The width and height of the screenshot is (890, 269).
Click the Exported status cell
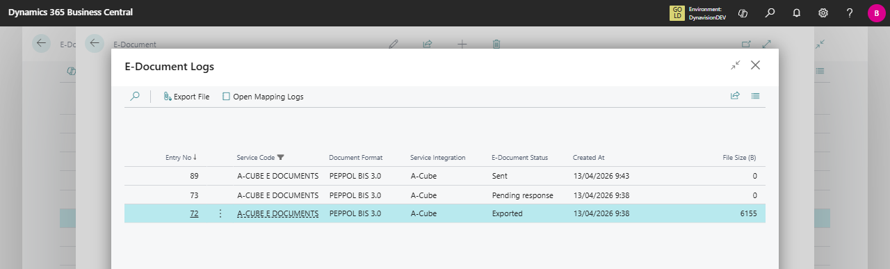point(507,213)
